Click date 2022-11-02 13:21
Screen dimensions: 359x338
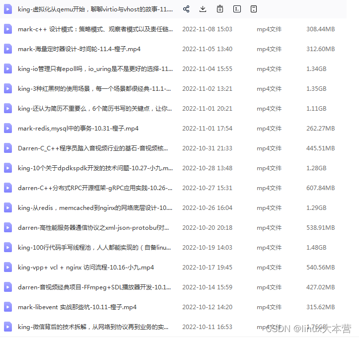(207, 88)
